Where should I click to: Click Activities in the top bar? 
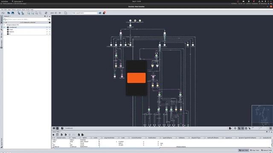pyautogui.click(x=5, y=1)
